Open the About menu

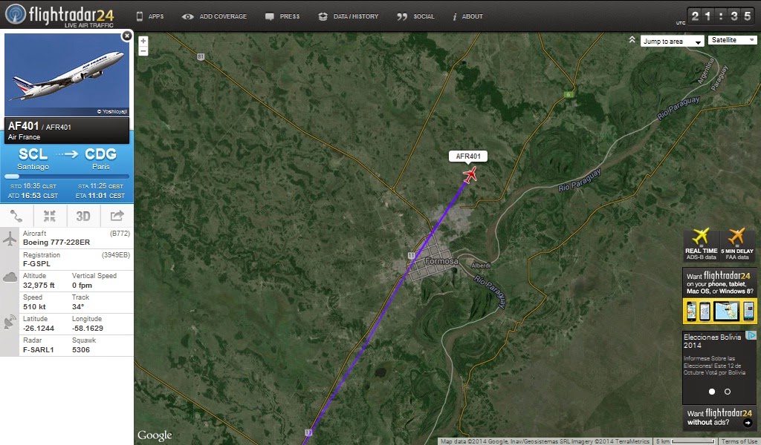pos(468,16)
